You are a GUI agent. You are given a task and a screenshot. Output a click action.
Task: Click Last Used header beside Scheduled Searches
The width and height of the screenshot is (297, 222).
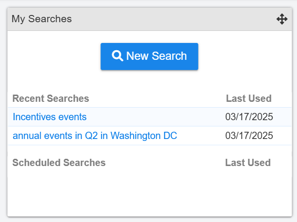tap(248, 163)
